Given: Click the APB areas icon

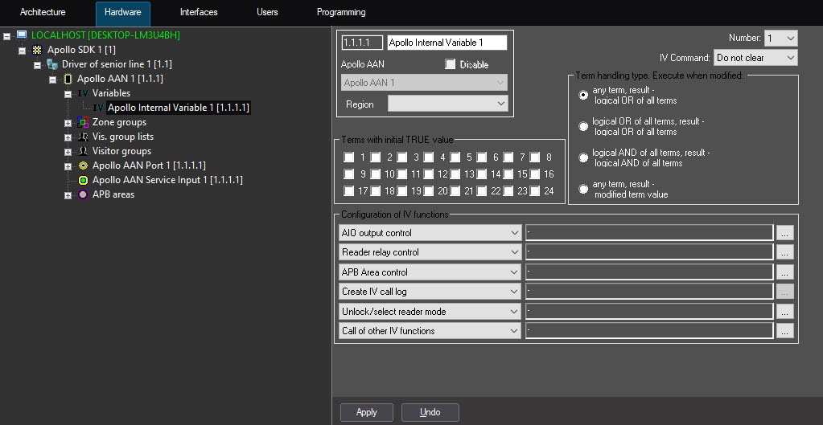Looking at the screenshot, I should coord(83,194).
